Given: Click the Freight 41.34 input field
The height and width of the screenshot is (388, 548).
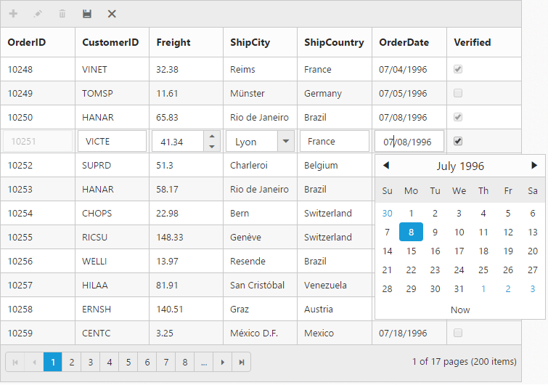Looking at the screenshot, I should coord(178,142).
